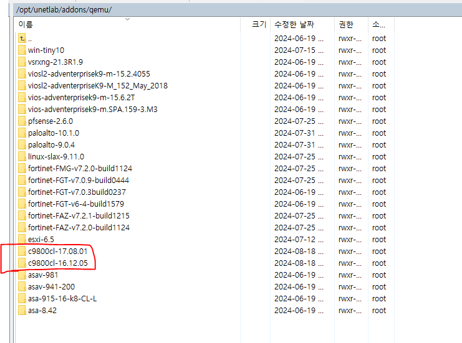Click the paloalto-10.1.0 folder icon

[x=22, y=133]
